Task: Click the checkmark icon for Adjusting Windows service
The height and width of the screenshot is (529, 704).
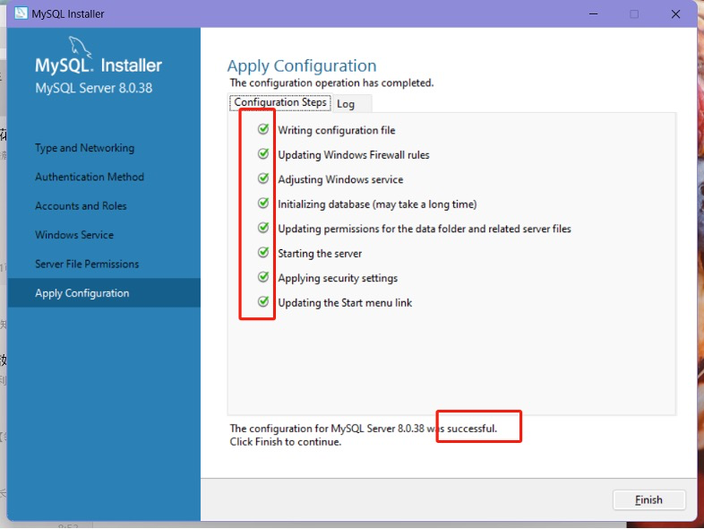Action: (x=263, y=178)
